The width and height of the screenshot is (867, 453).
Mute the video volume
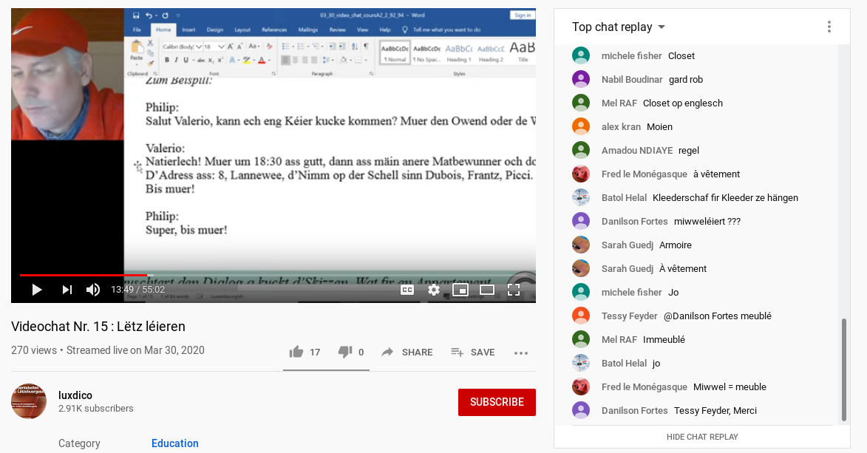point(92,289)
